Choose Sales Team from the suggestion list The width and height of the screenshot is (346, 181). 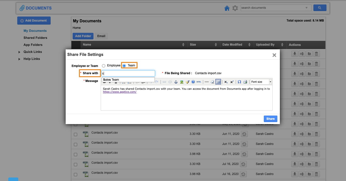tap(111, 80)
